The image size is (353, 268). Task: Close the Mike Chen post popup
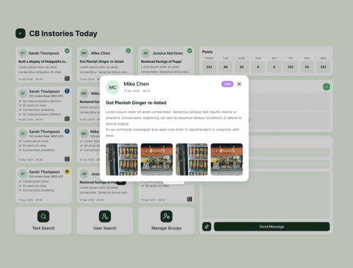239,84
